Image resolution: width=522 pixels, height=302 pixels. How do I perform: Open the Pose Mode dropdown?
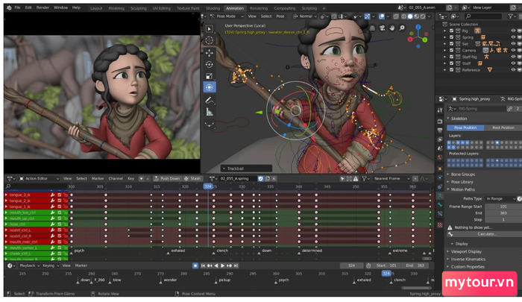[227, 16]
